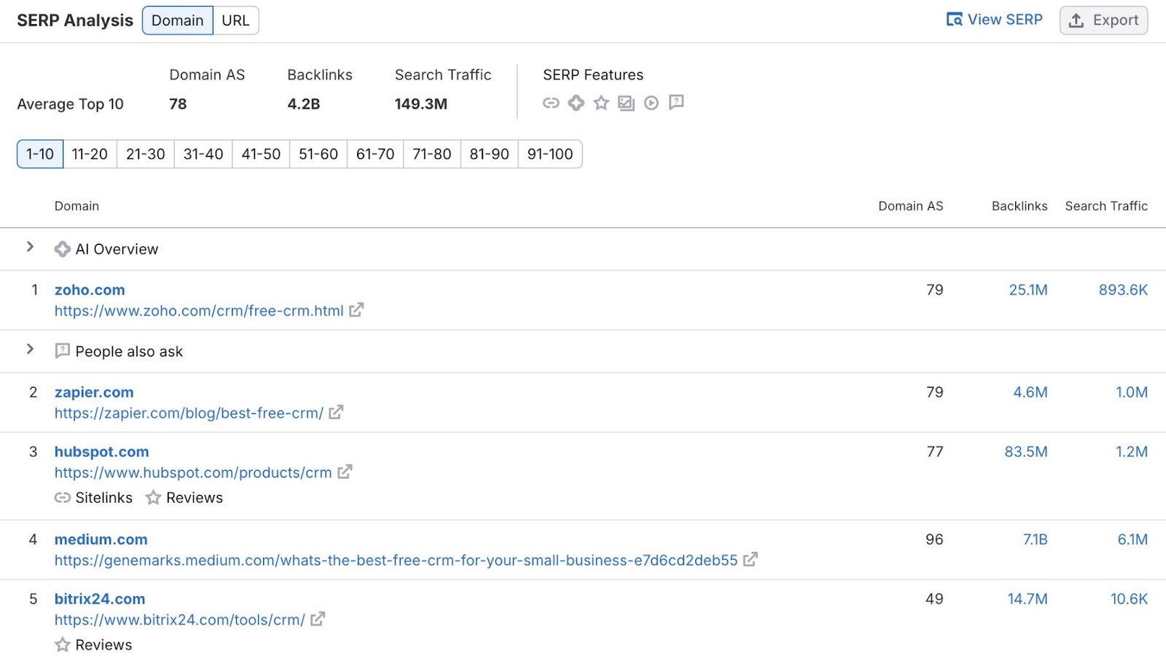Click the Image pack icon in SERP Features
The image size is (1166, 664).
[x=625, y=103]
